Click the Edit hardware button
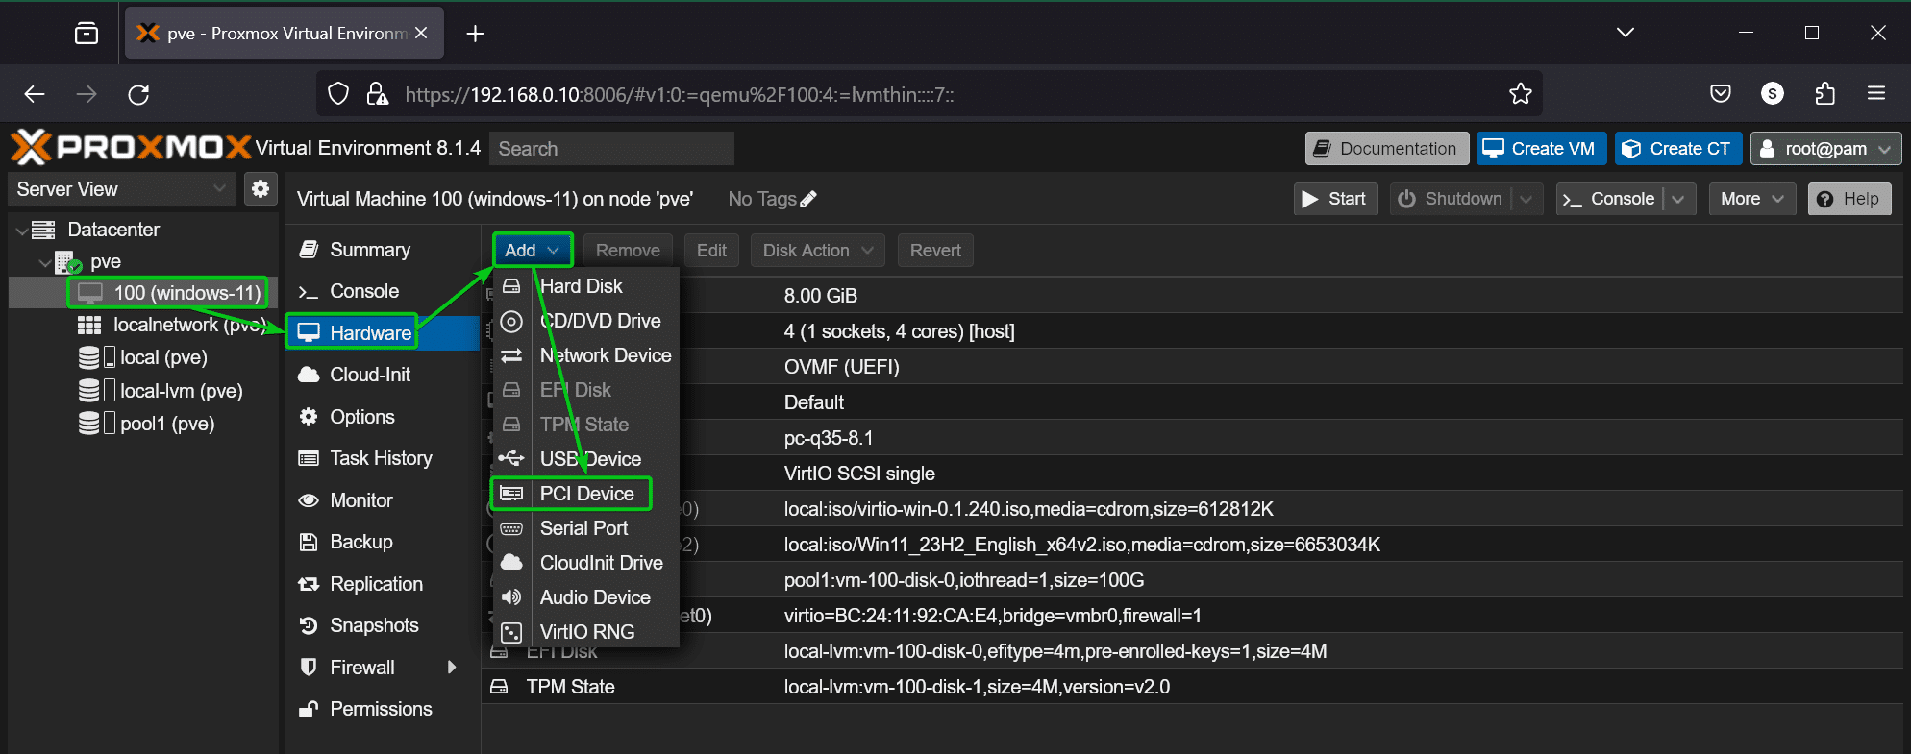The height and width of the screenshot is (754, 1911). coord(711,251)
